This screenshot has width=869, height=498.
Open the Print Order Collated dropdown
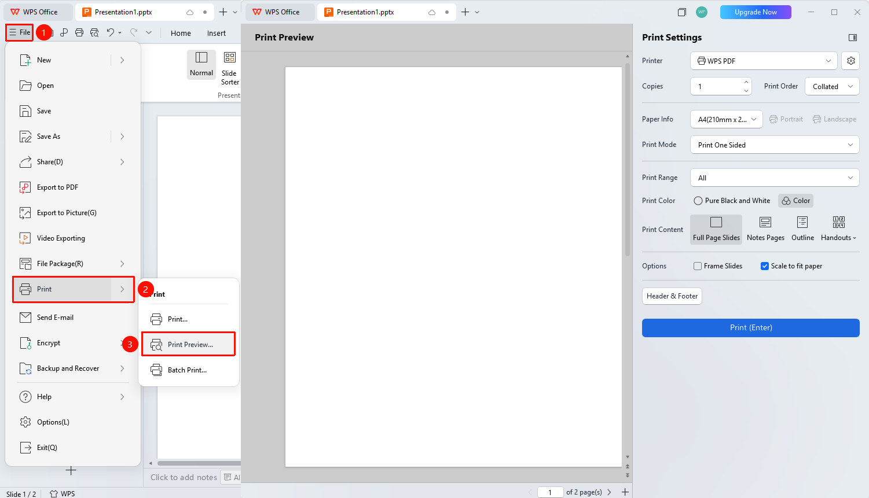click(832, 86)
